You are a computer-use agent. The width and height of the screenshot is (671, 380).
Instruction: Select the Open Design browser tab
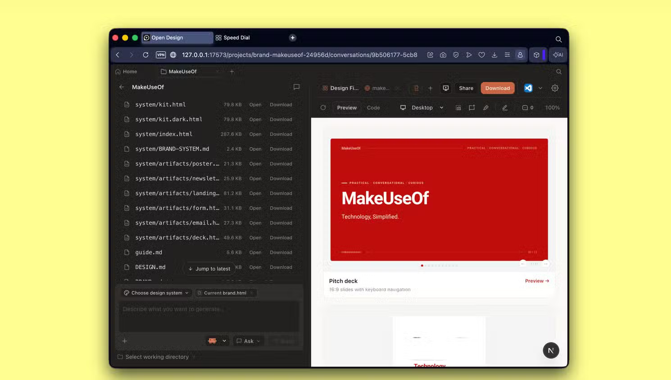click(x=177, y=38)
